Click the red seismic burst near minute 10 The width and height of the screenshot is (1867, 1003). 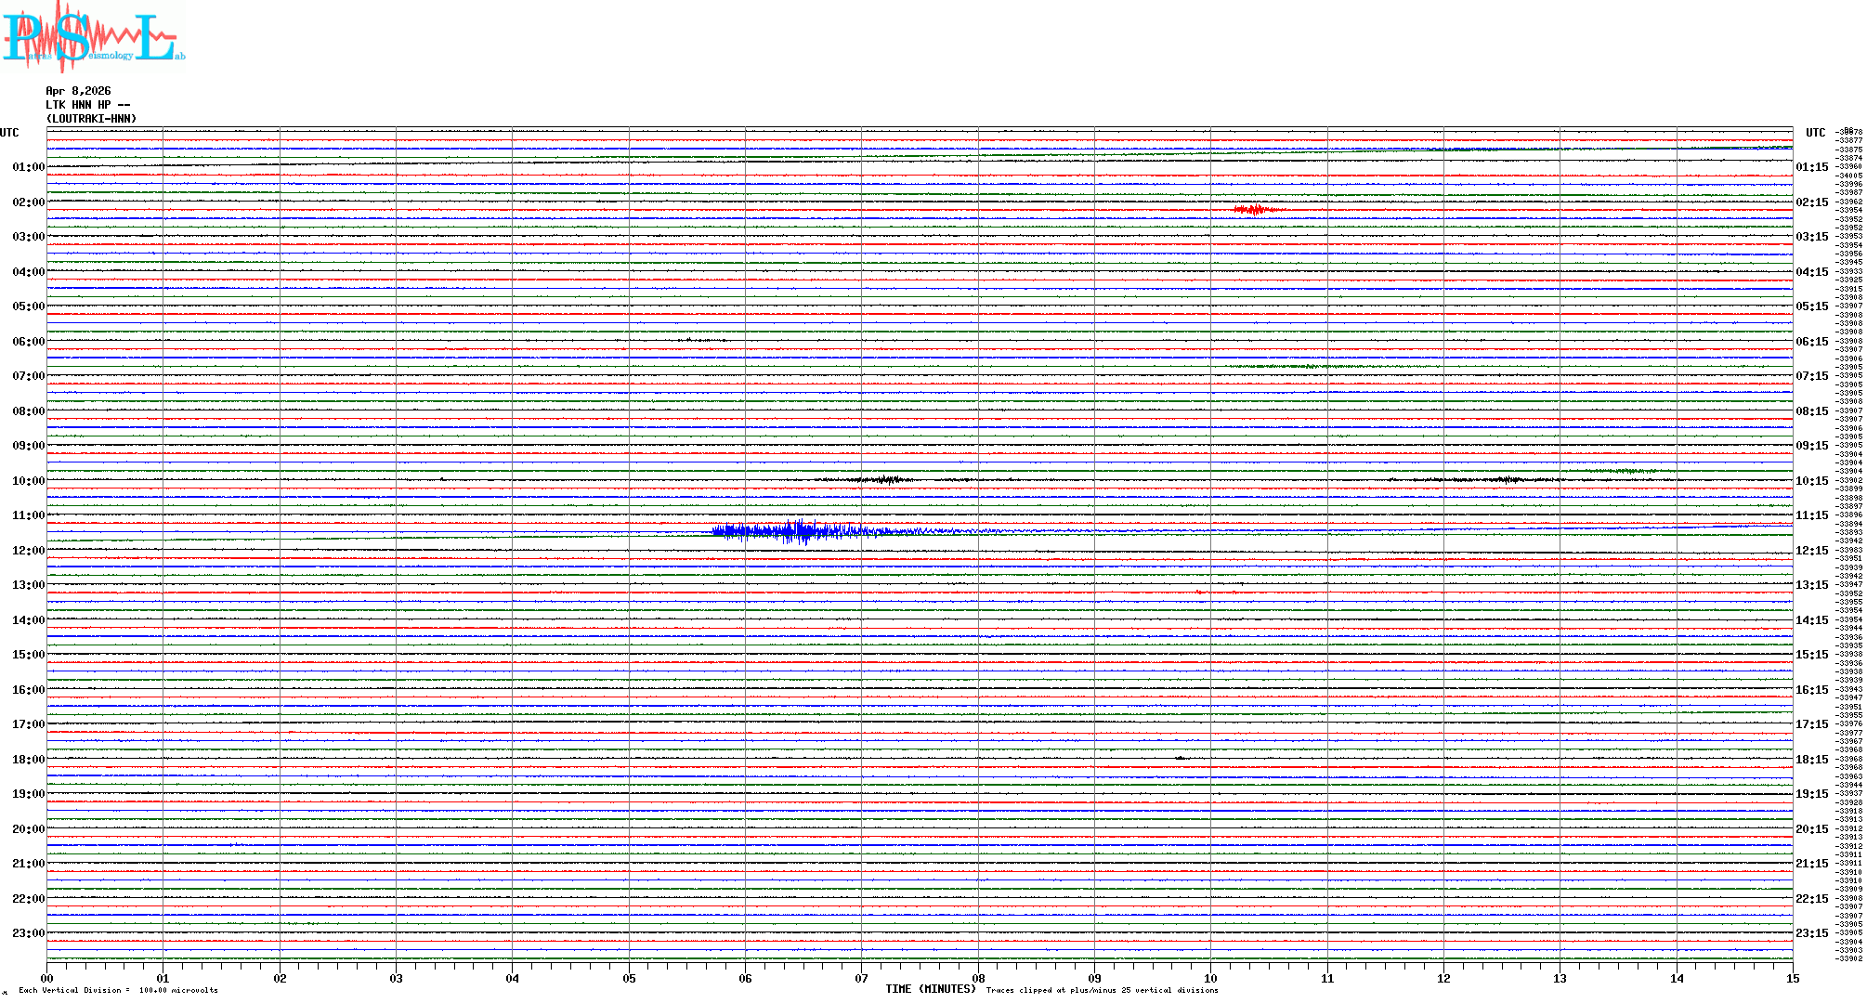coord(1256,210)
